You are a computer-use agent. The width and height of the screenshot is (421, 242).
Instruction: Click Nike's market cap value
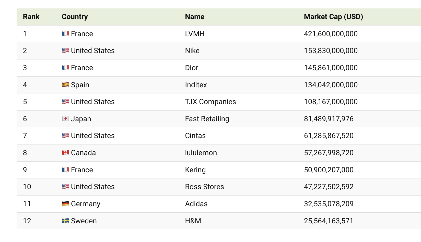[x=331, y=51]
